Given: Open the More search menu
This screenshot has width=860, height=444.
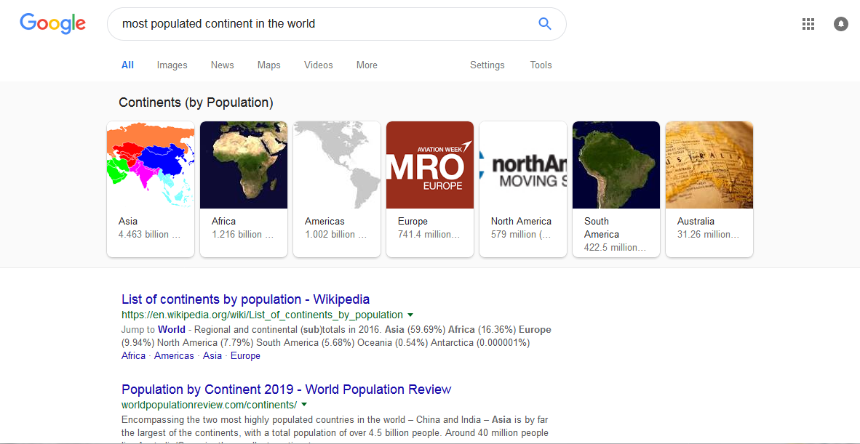Looking at the screenshot, I should coord(367,65).
